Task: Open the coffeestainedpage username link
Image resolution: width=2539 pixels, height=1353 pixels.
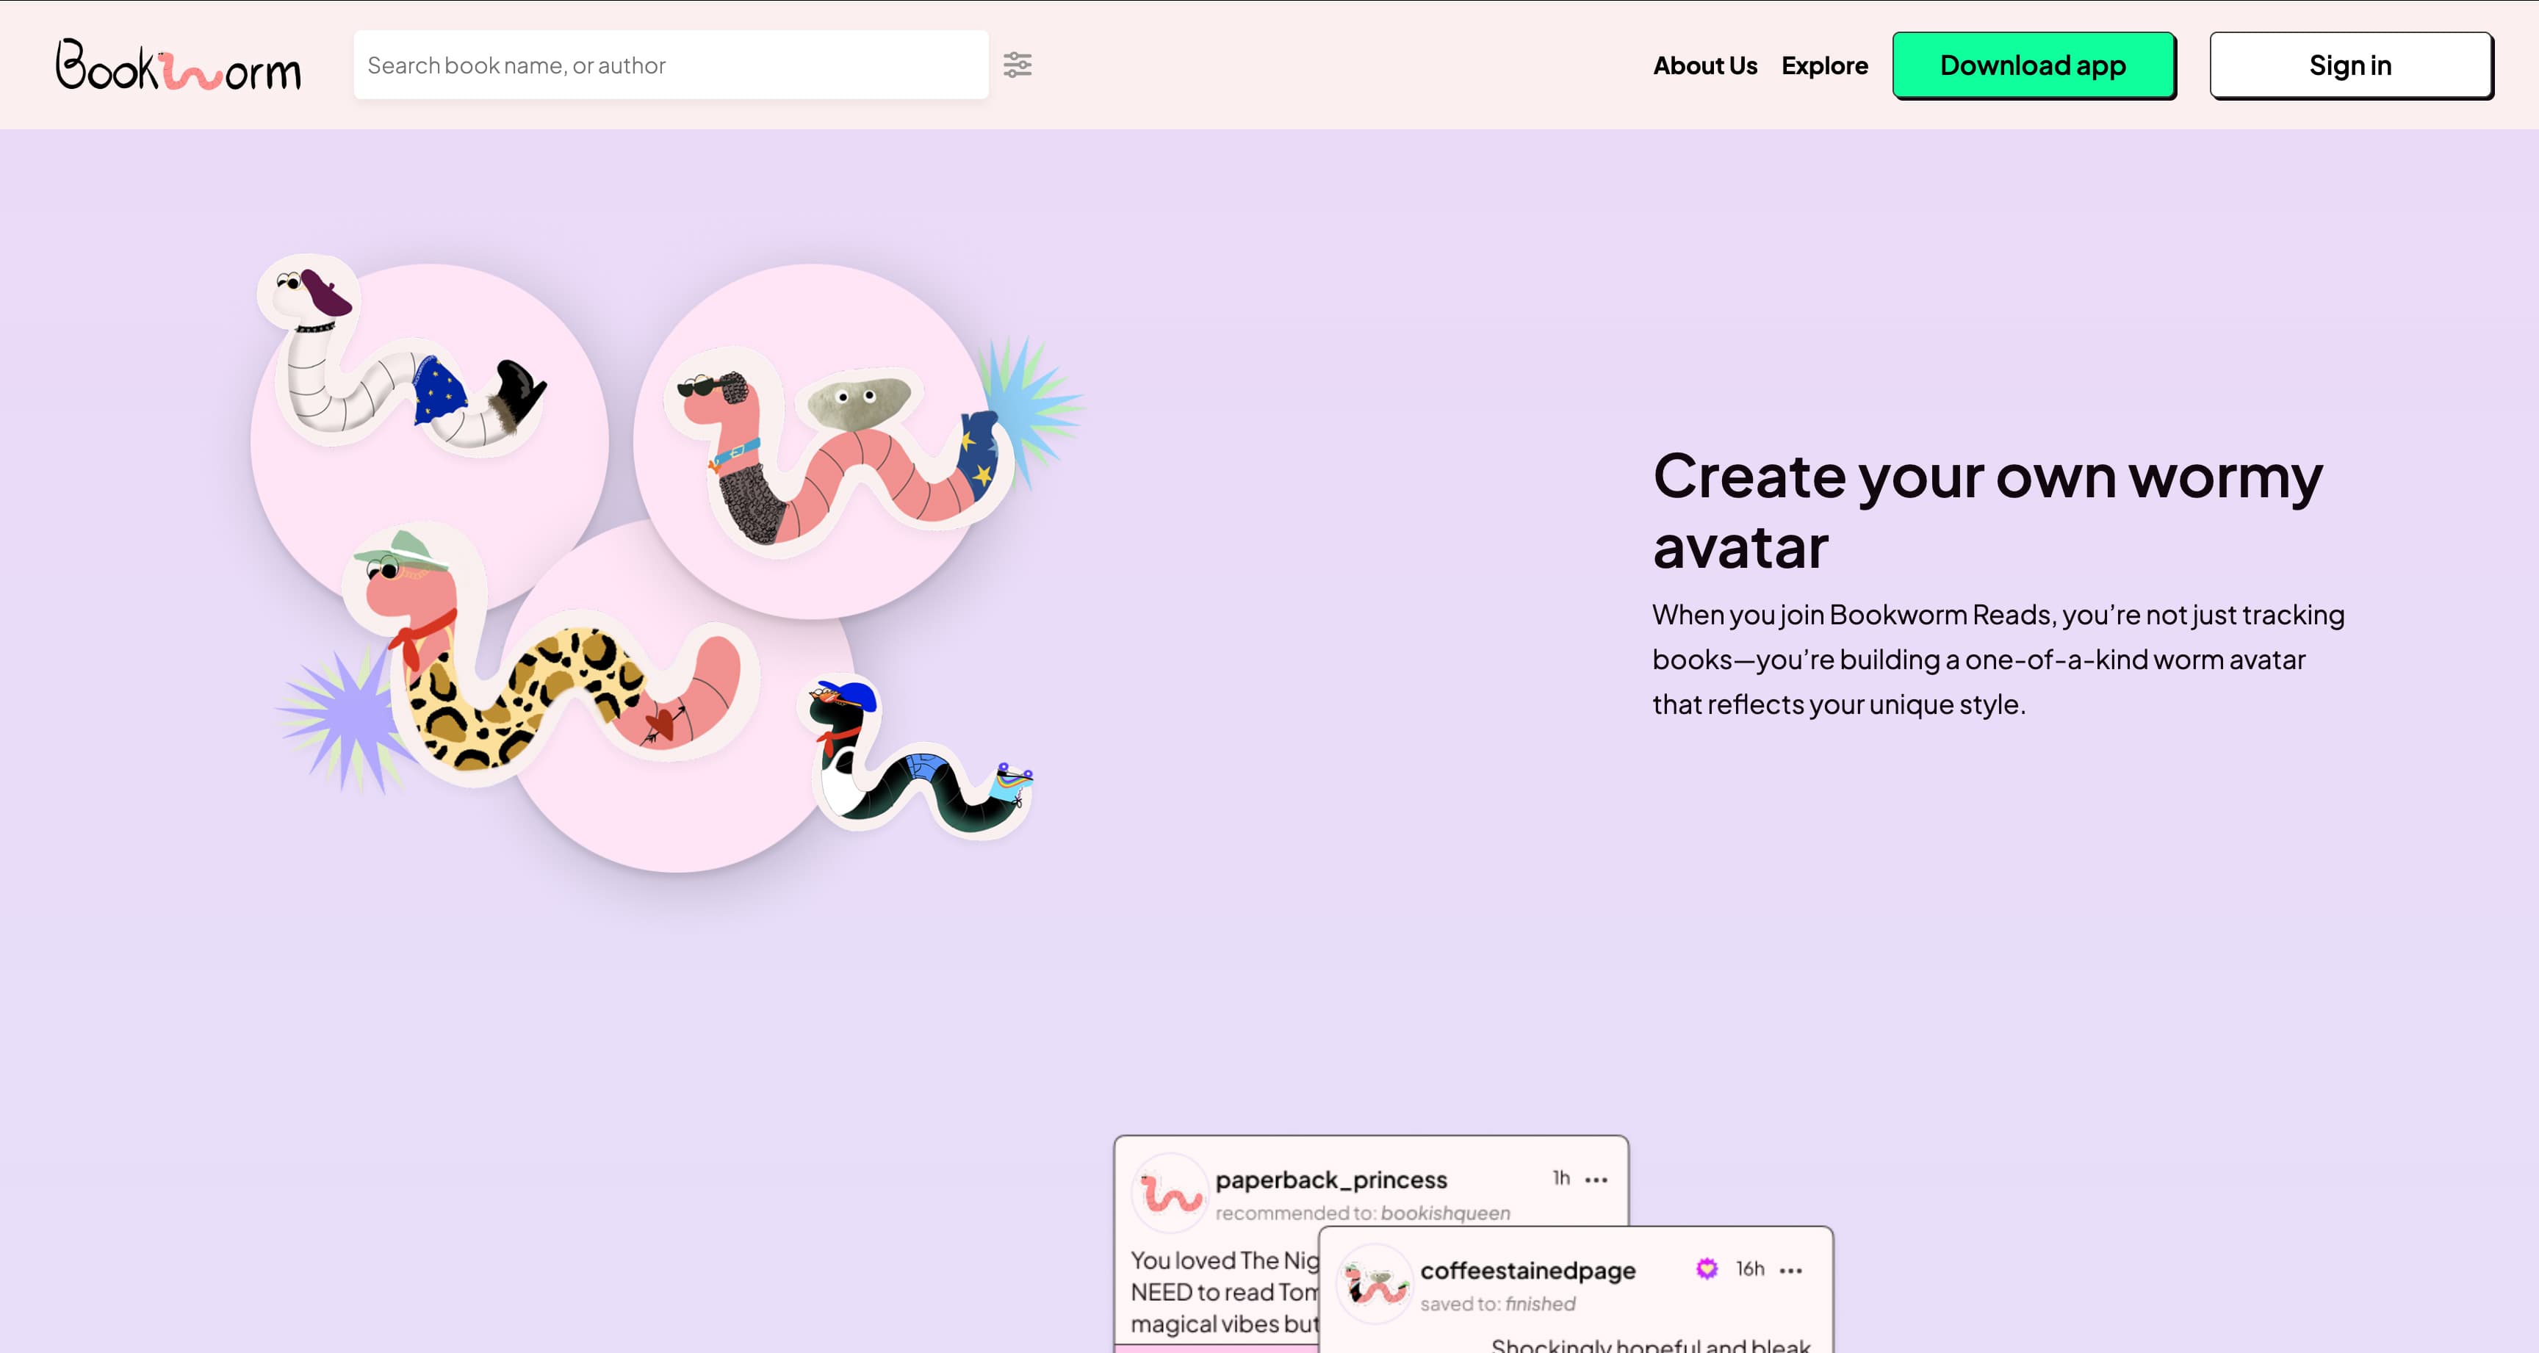Action: coord(1528,1270)
